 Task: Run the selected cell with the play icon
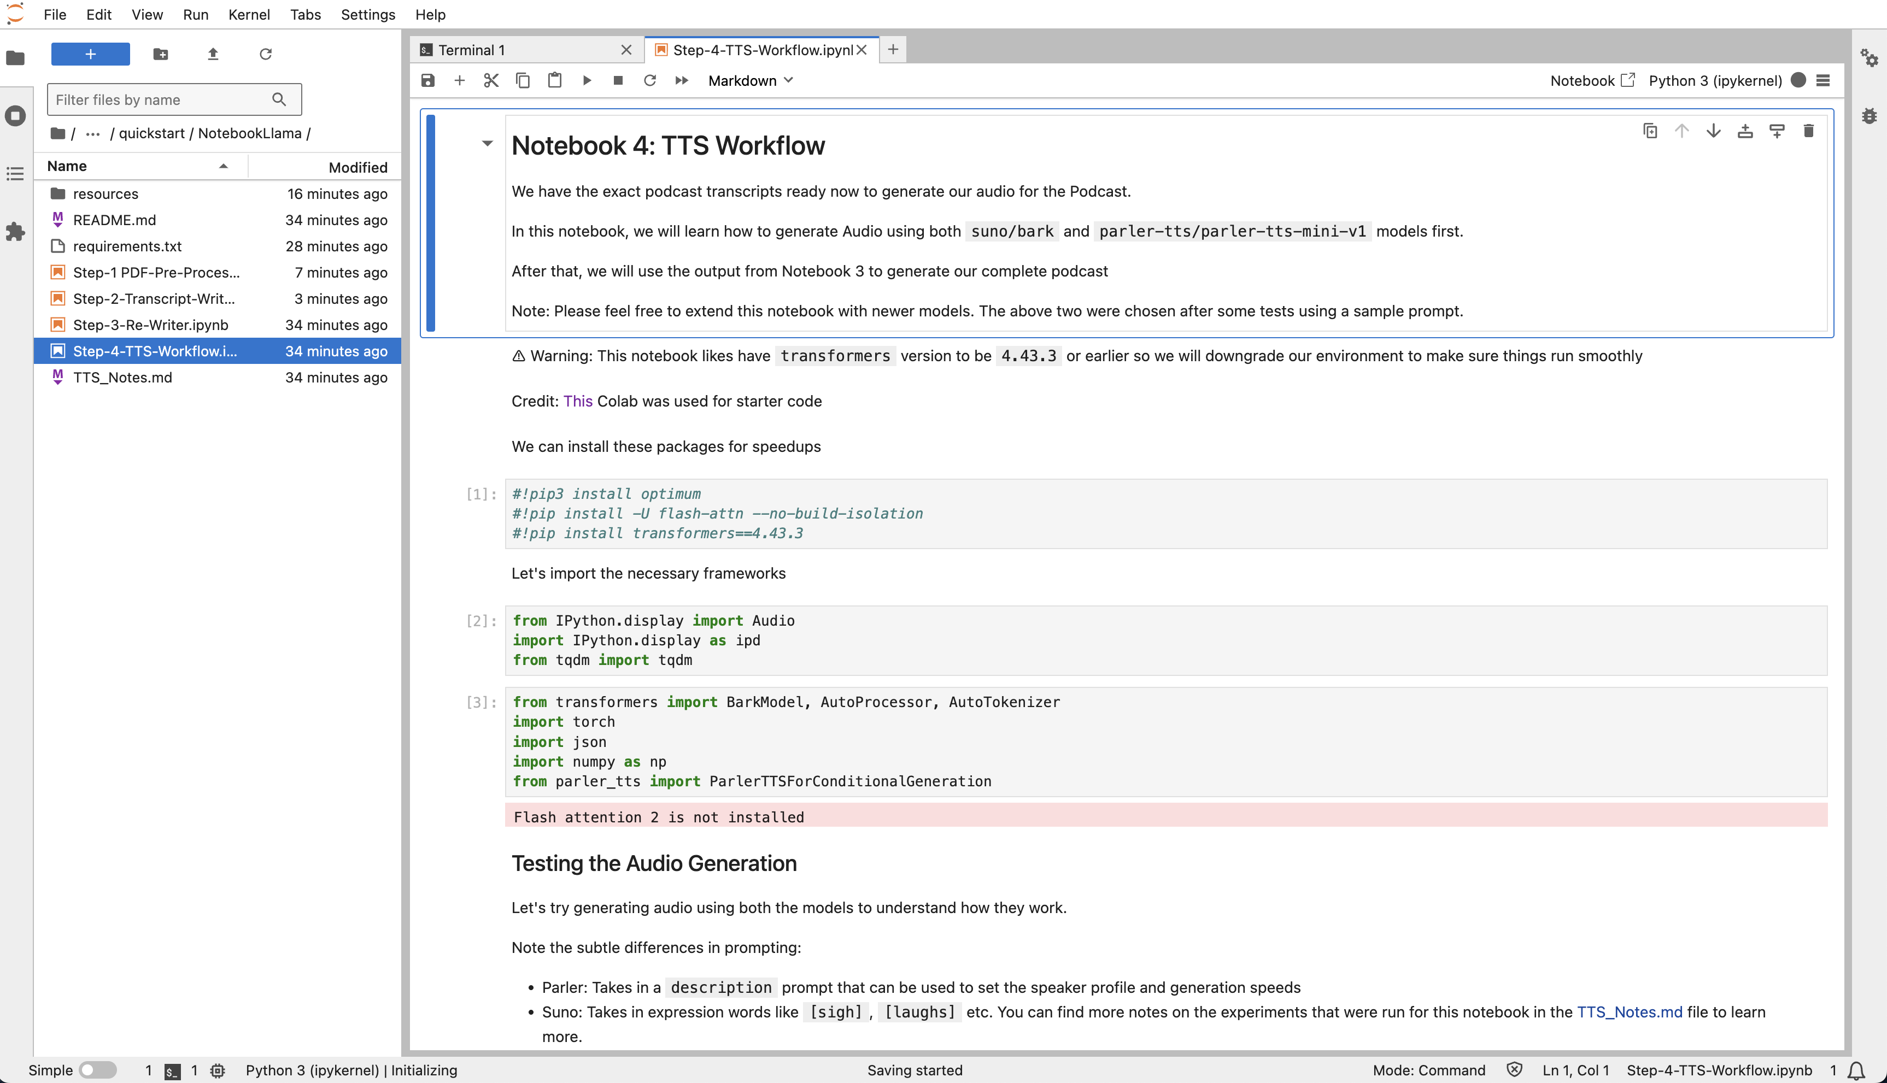coord(587,80)
